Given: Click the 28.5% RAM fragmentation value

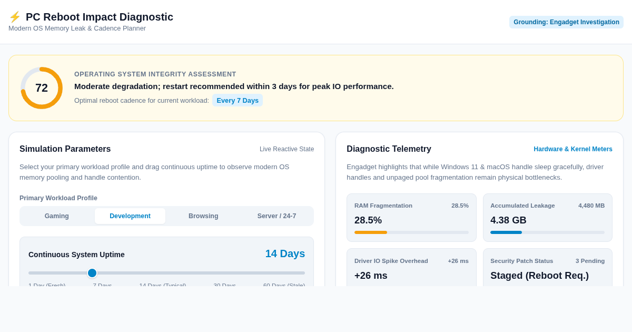Looking at the screenshot, I should (x=368, y=220).
